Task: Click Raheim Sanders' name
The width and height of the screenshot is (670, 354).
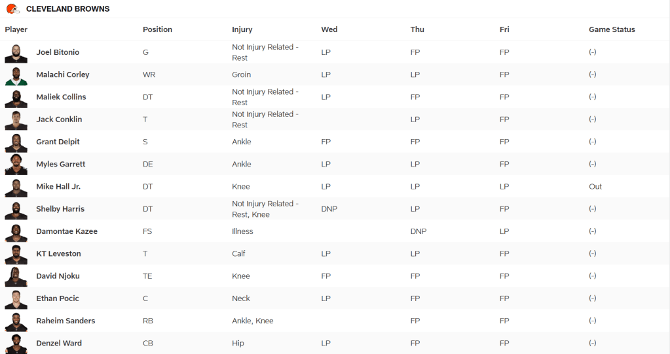Action: [x=65, y=321]
